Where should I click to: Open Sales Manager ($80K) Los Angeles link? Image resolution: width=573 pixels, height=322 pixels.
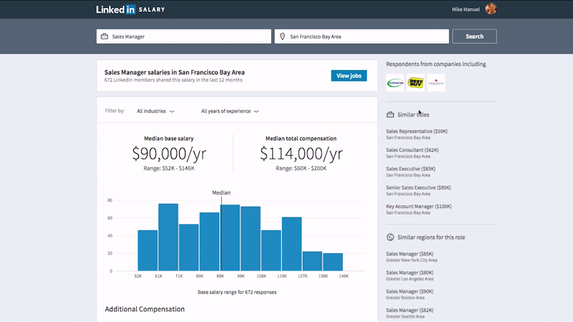(410, 273)
